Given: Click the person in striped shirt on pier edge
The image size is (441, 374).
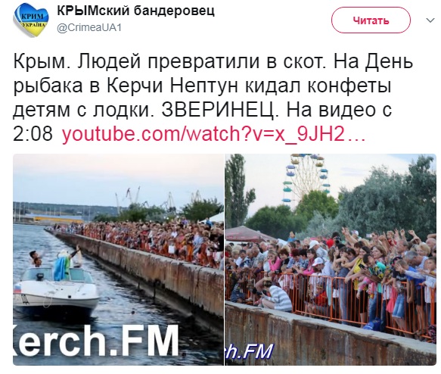Looking at the screenshot, I should (x=275, y=295).
